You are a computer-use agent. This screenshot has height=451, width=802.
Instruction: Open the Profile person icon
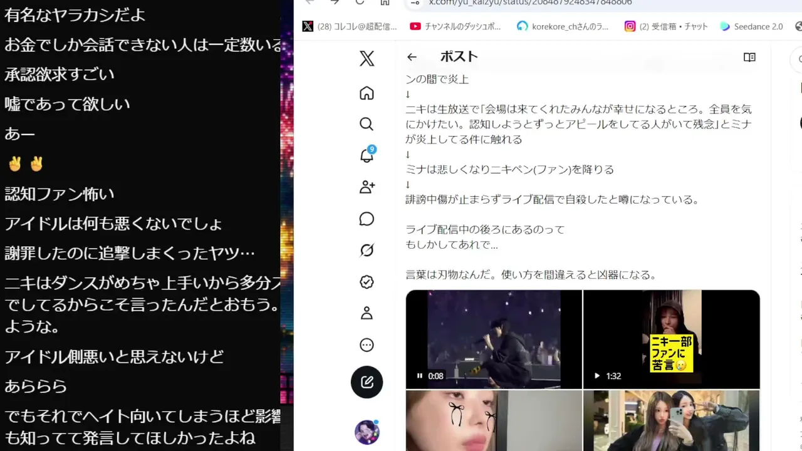367,313
